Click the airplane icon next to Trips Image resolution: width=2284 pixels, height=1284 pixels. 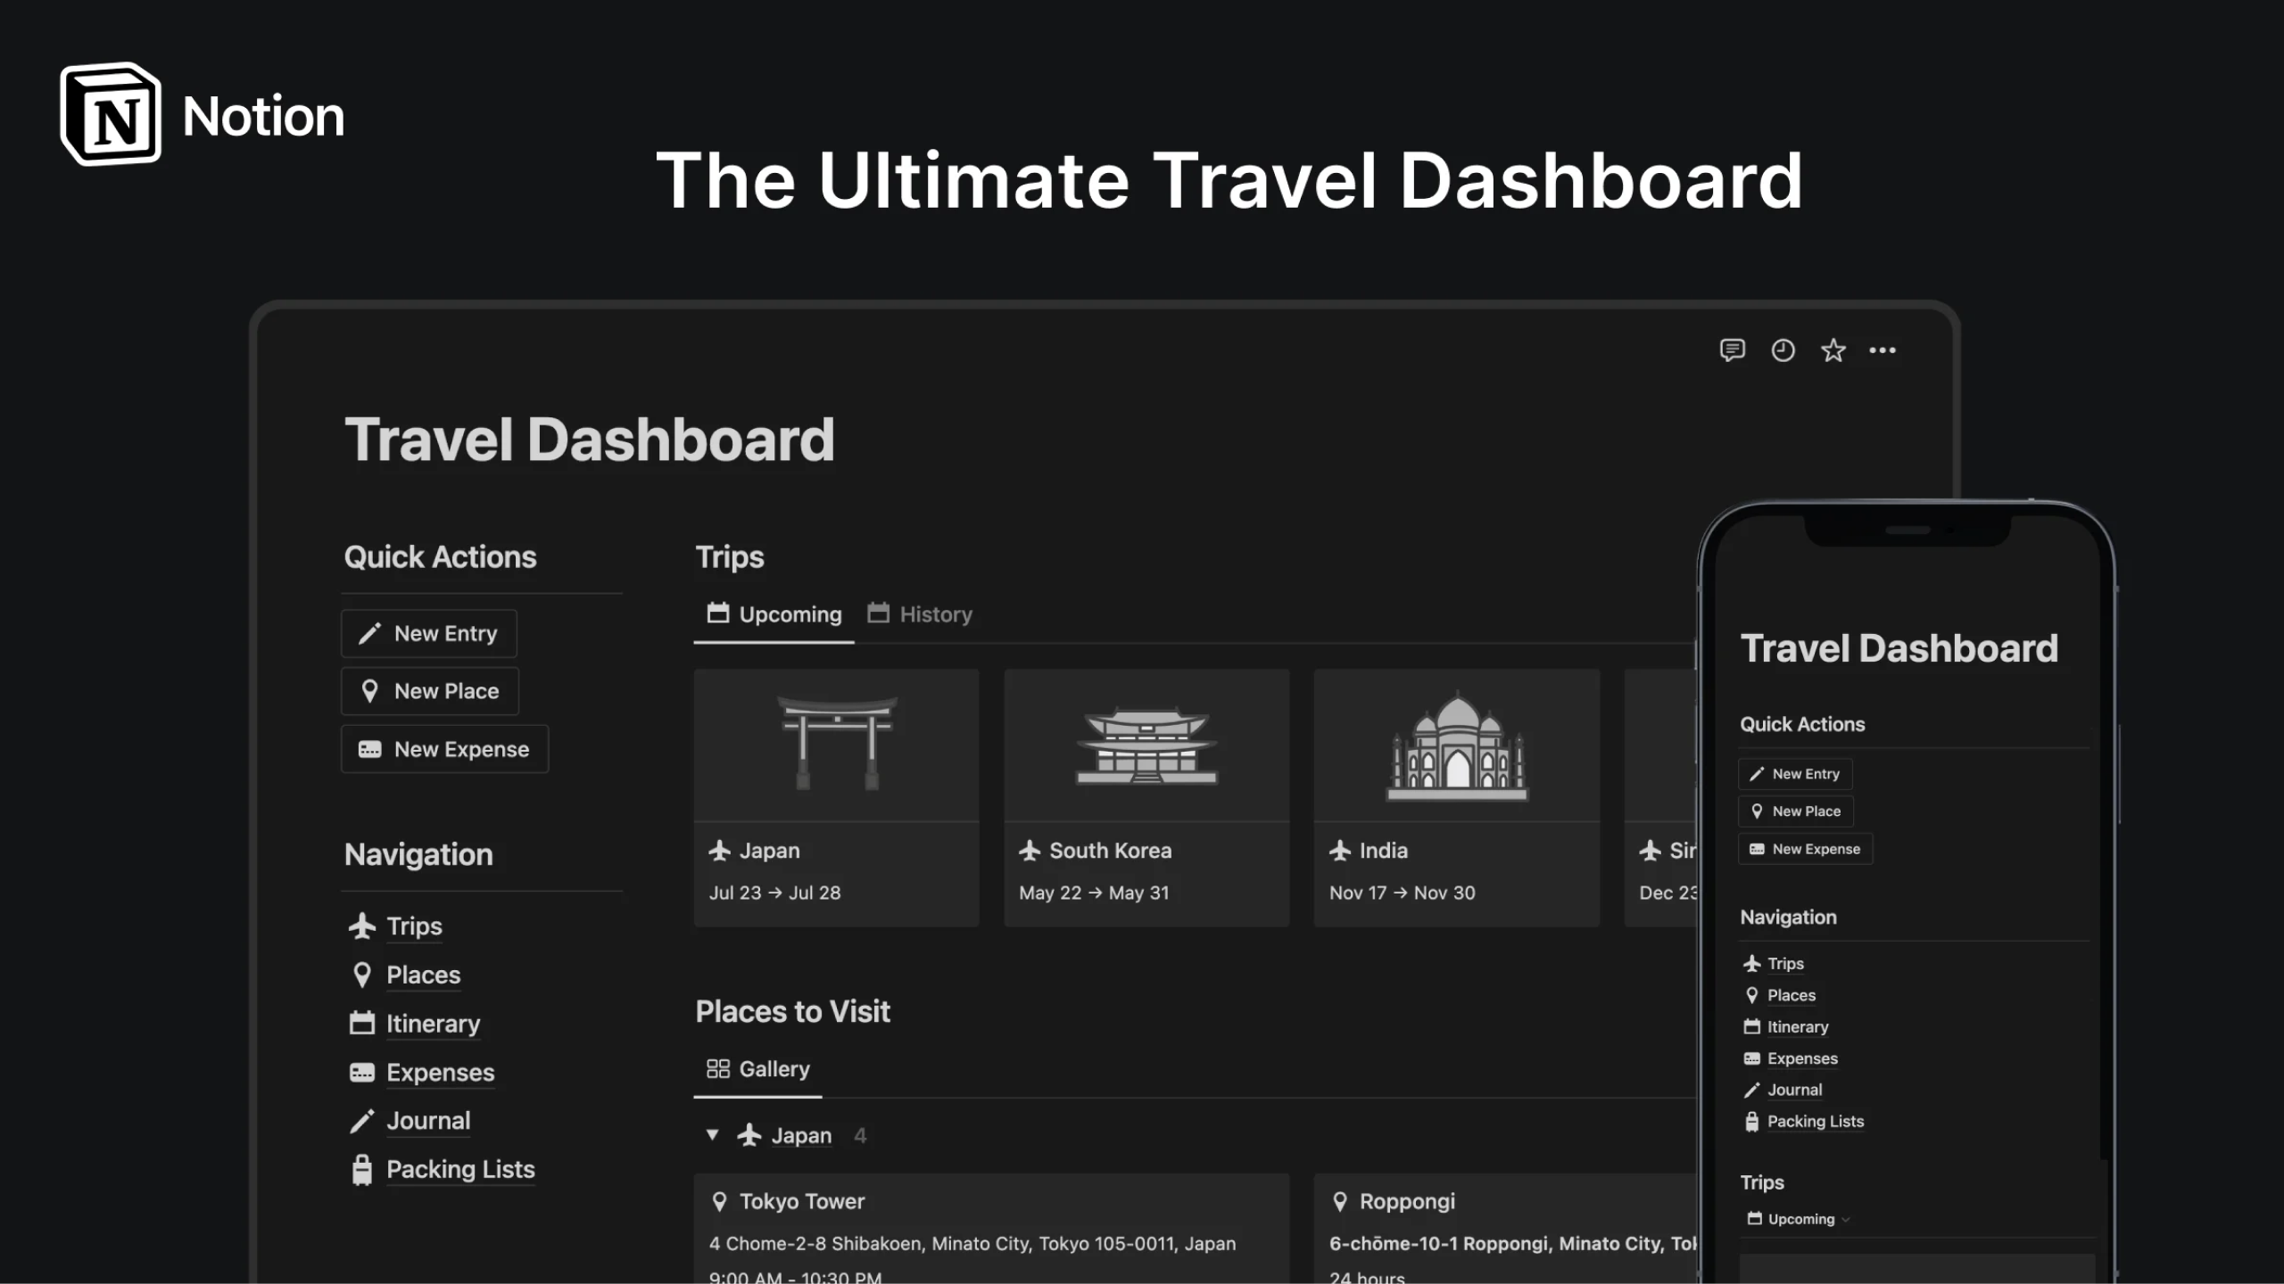click(x=363, y=926)
